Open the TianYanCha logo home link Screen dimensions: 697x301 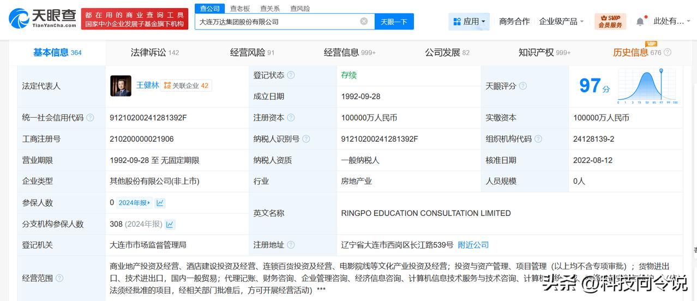click(41, 18)
